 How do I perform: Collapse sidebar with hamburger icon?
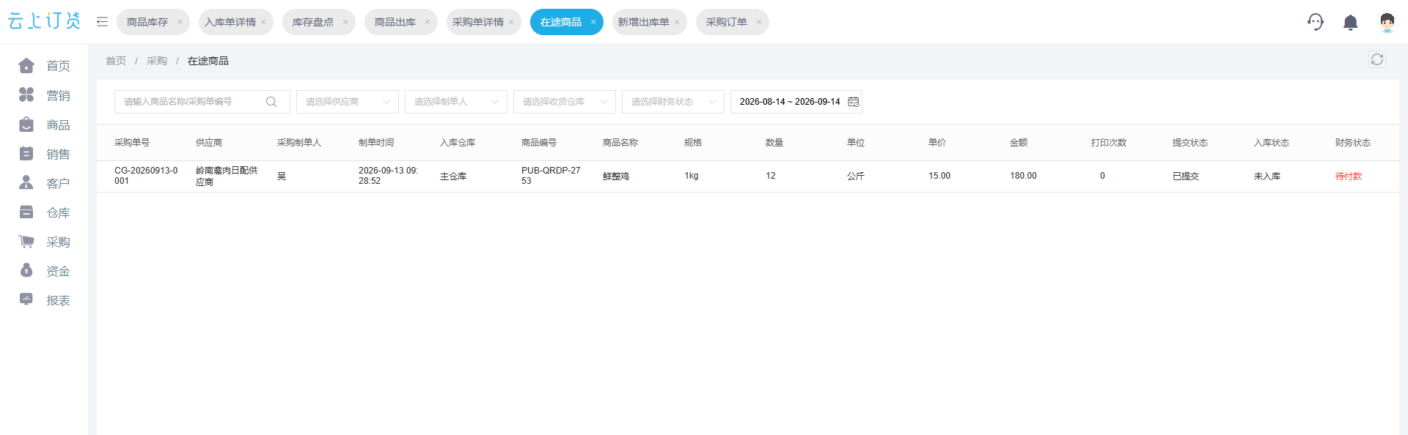(102, 22)
